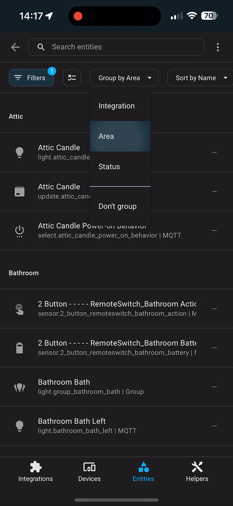Toggle selection mode checklist icon
Viewport: 233px width, 506px height.
(x=72, y=78)
